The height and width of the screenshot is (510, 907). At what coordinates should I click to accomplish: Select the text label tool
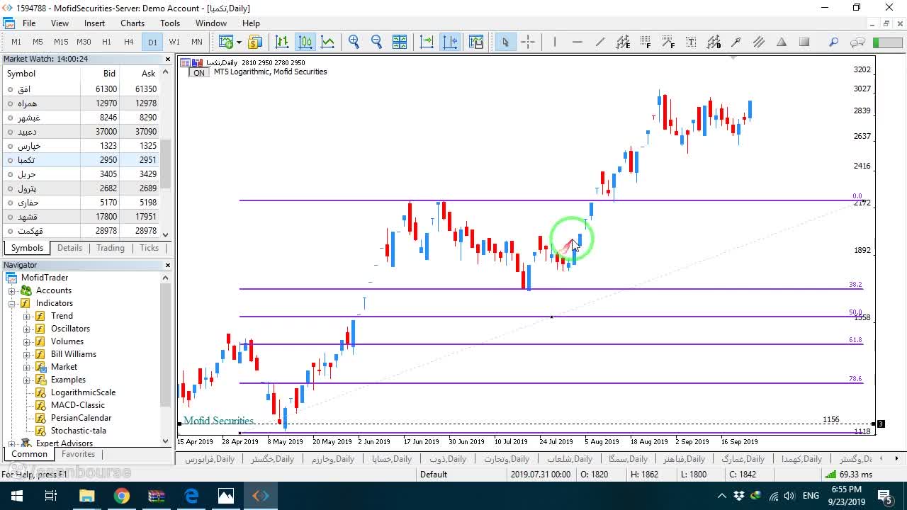[x=691, y=42]
